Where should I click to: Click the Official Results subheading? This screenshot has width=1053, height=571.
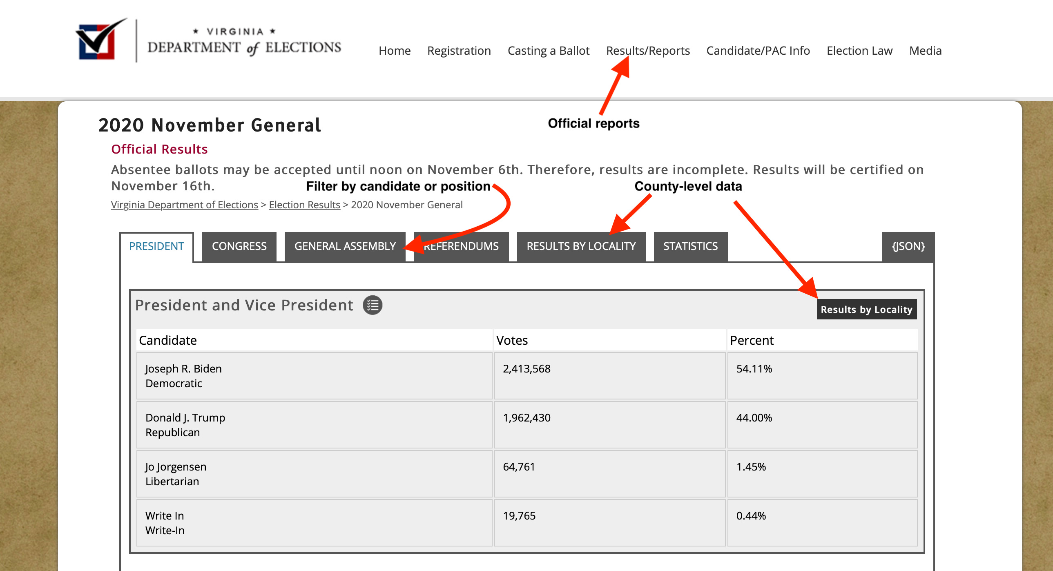159,149
